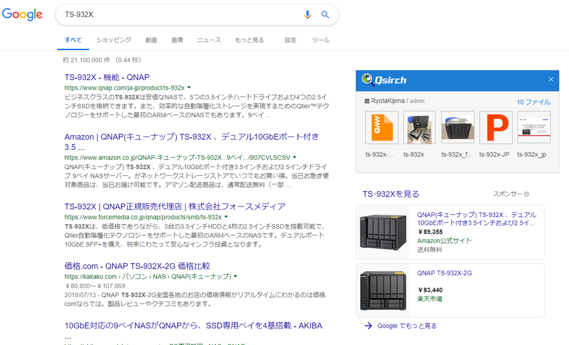Open the もっと見る menu
The width and height of the screenshot is (569, 345).
click(249, 40)
